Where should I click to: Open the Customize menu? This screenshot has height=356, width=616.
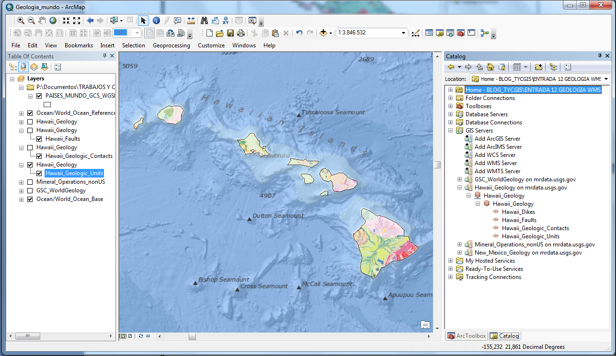tap(211, 45)
